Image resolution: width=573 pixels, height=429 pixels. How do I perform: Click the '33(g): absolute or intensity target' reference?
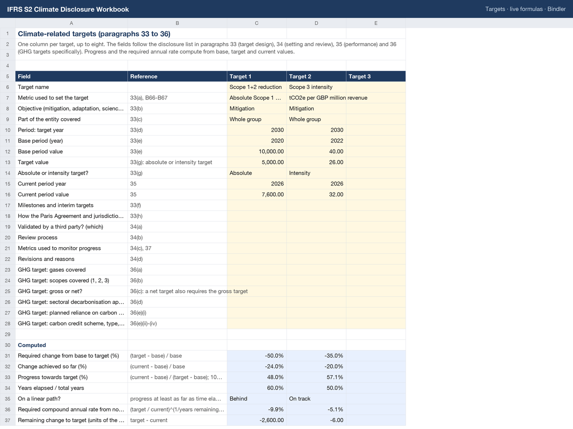click(x=171, y=163)
